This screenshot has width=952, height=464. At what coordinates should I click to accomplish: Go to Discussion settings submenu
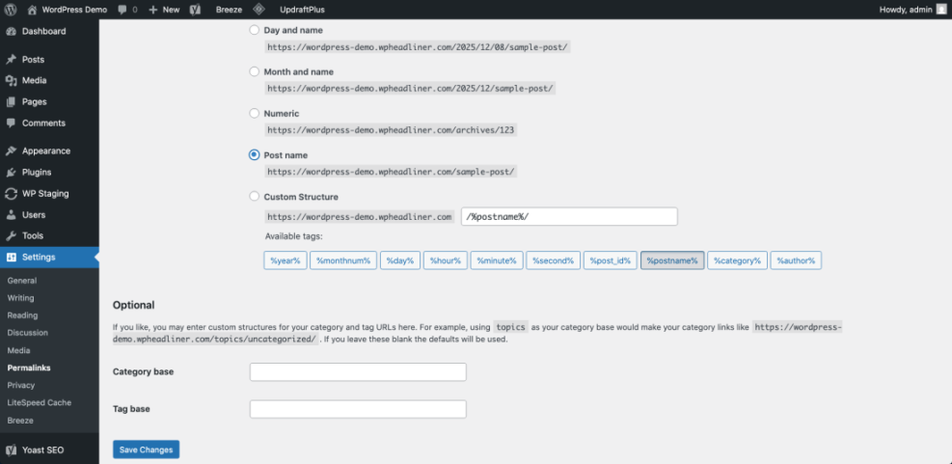tap(27, 333)
